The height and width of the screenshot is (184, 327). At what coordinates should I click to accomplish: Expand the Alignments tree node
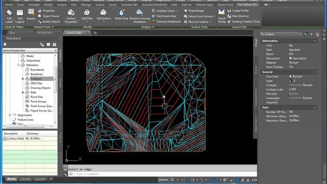(10, 115)
